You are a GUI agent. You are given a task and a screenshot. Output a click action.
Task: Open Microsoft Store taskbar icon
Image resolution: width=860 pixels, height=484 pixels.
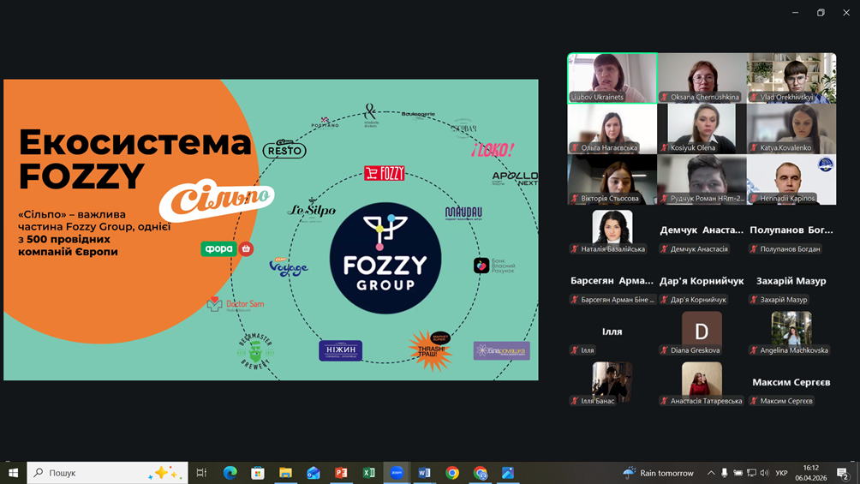(x=257, y=473)
